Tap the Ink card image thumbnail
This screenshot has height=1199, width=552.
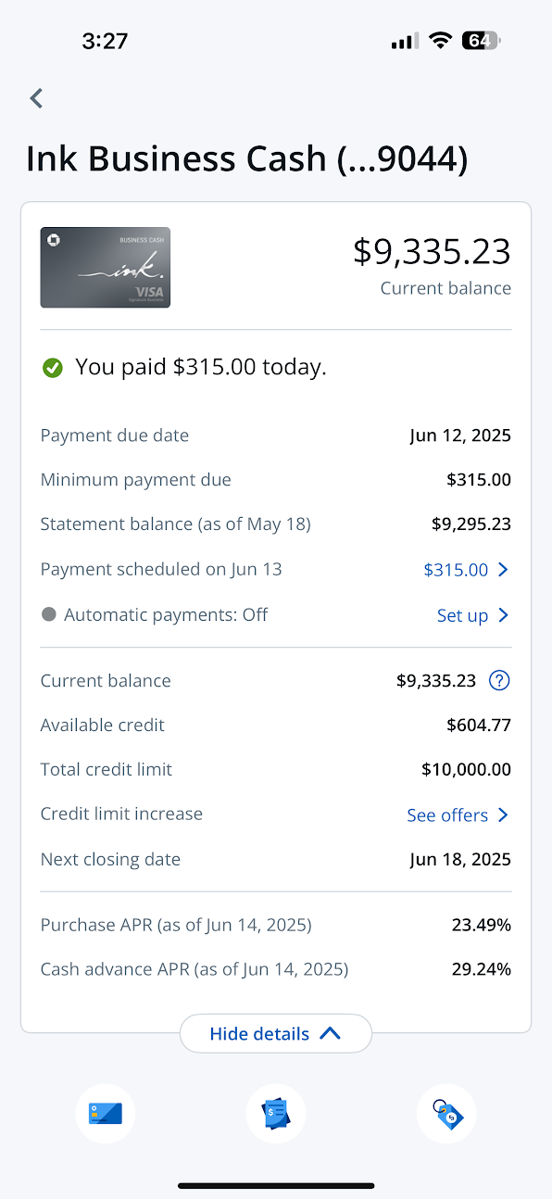(105, 267)
